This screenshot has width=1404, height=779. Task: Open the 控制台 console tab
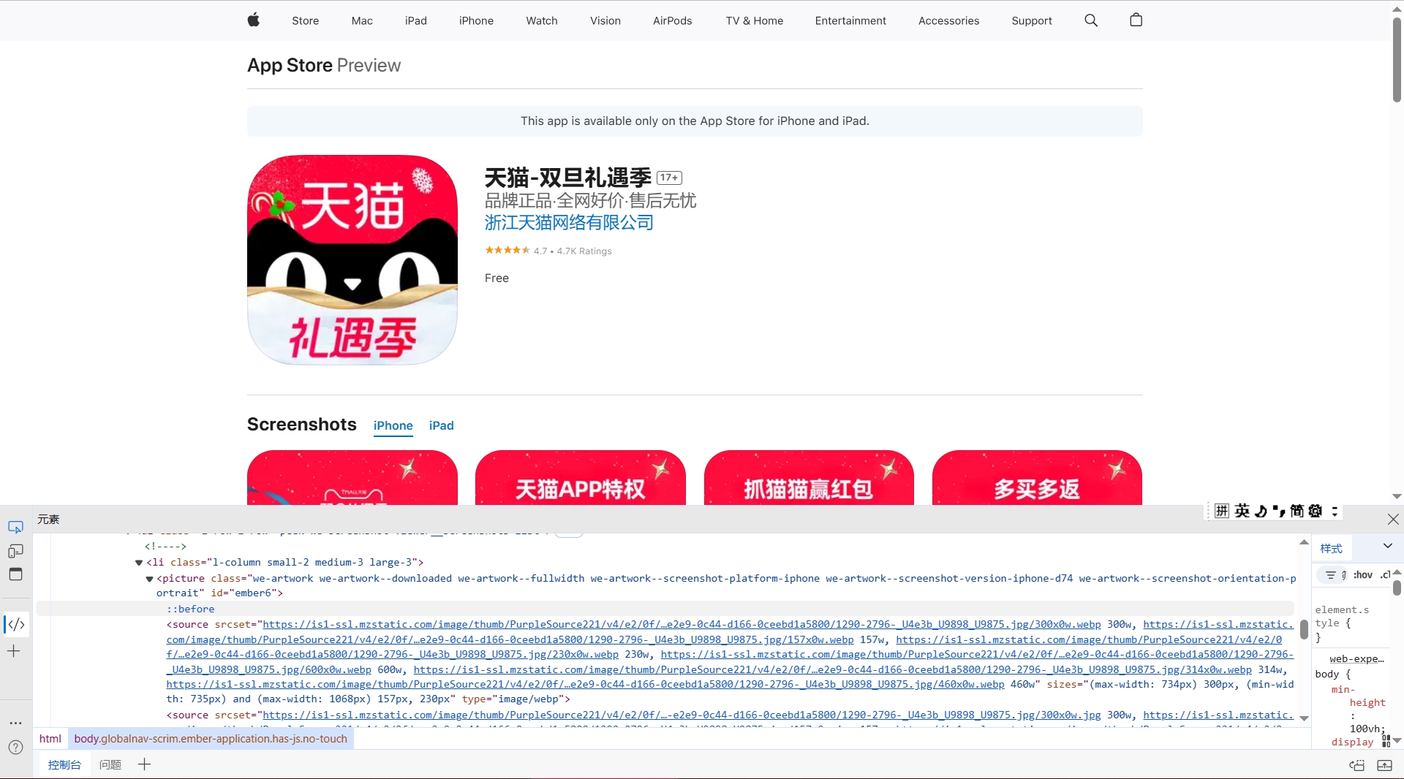64,764
